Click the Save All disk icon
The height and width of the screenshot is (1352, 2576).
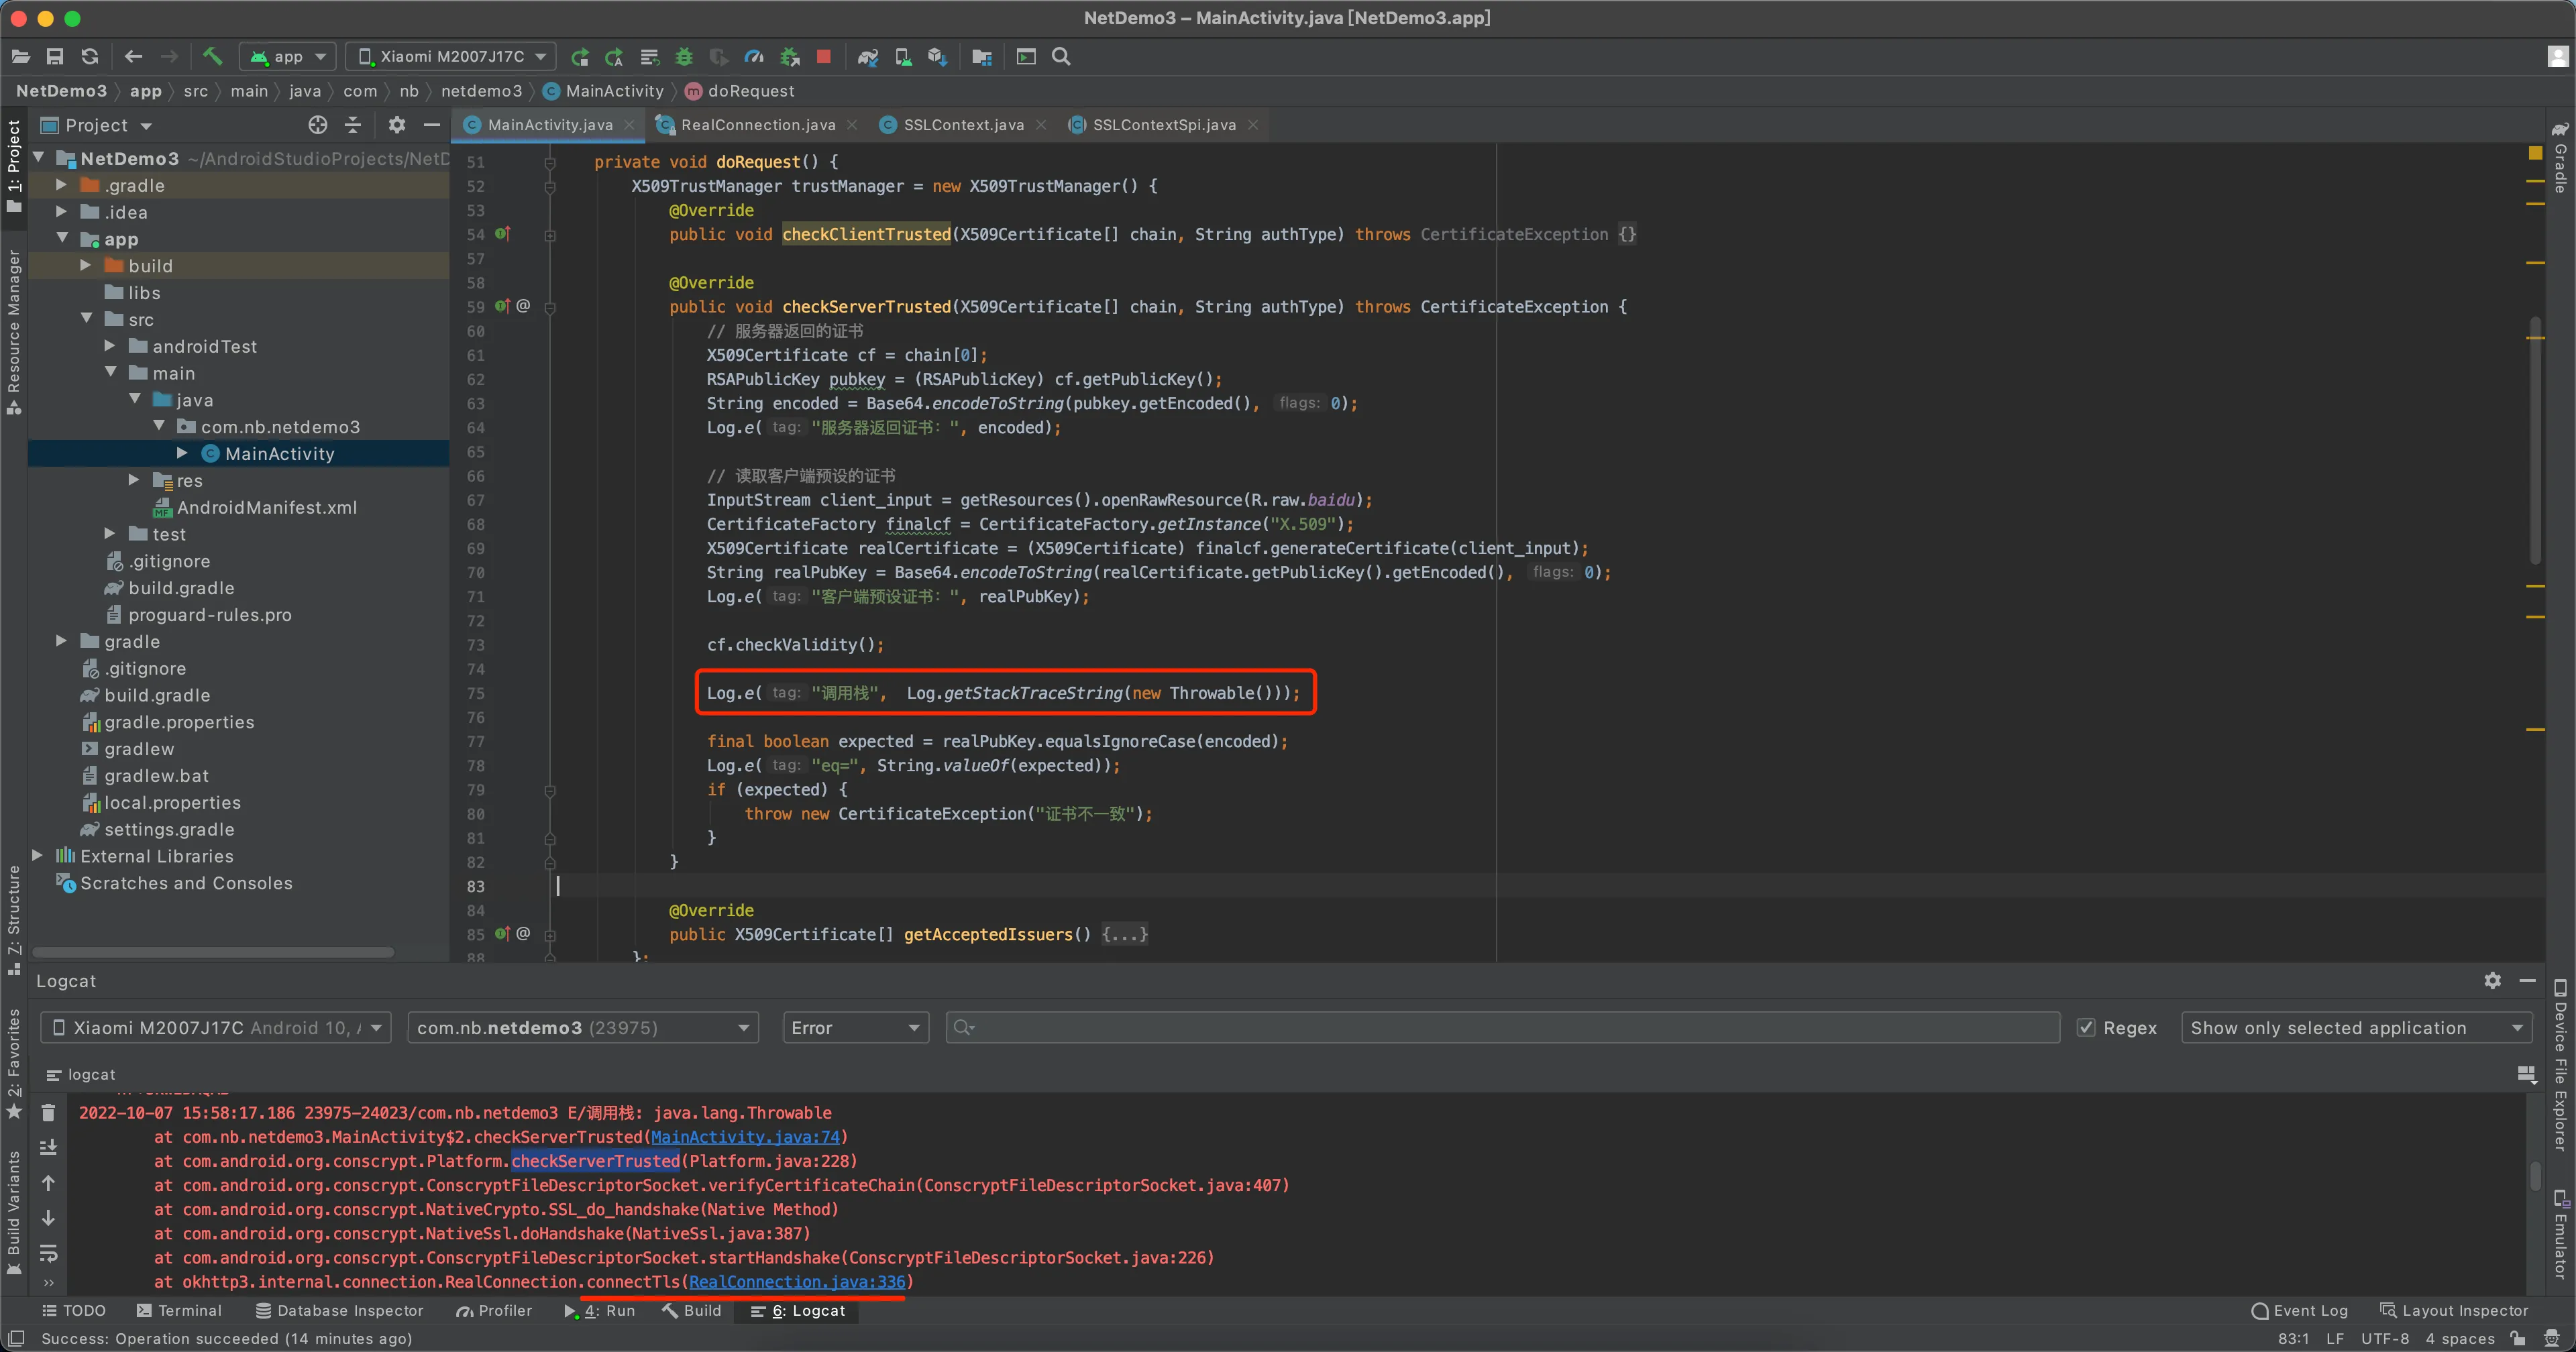click(x=55, y=57)
